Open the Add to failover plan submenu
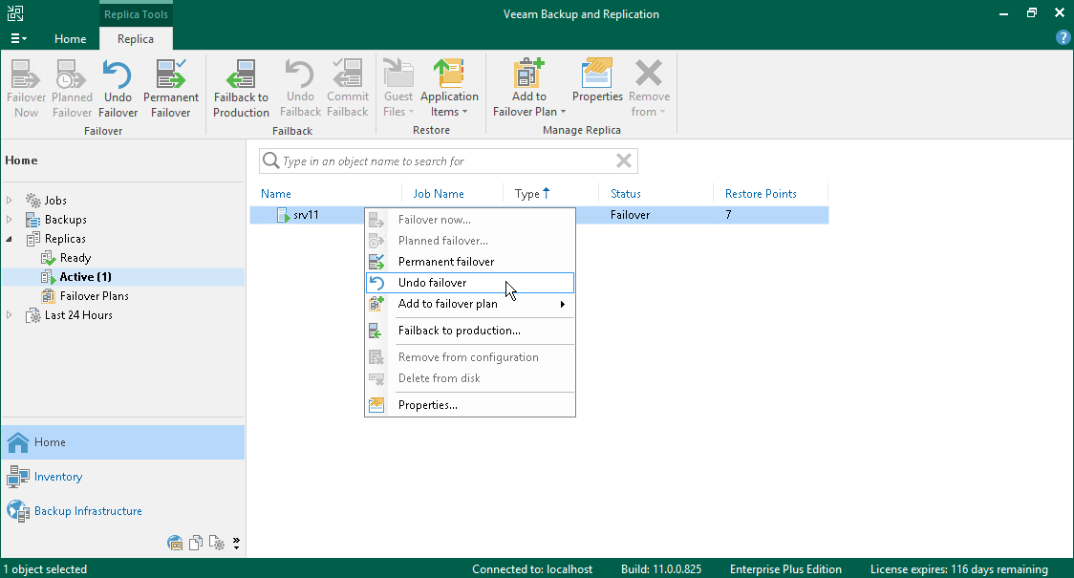 pyautogui.click(x=447, y=304)
